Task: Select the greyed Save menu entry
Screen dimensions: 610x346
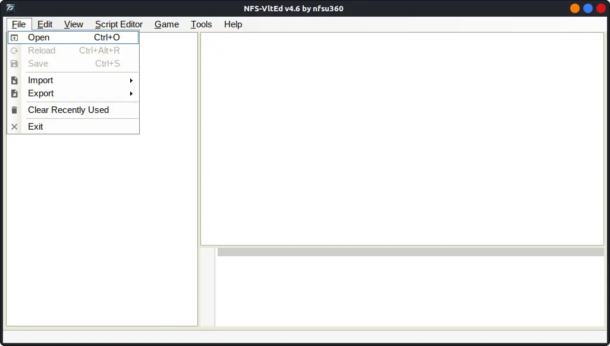Action: (73, 64)
